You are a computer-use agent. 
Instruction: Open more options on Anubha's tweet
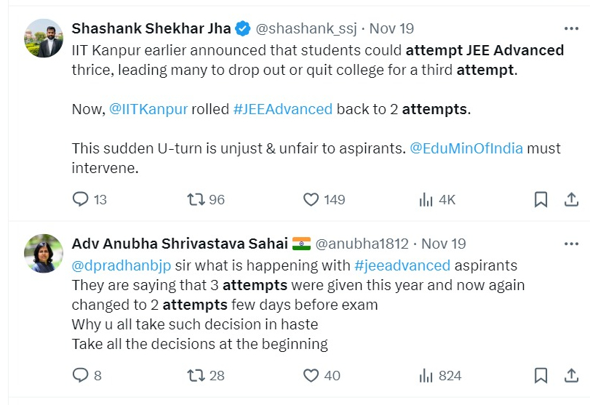coord(572,243)
